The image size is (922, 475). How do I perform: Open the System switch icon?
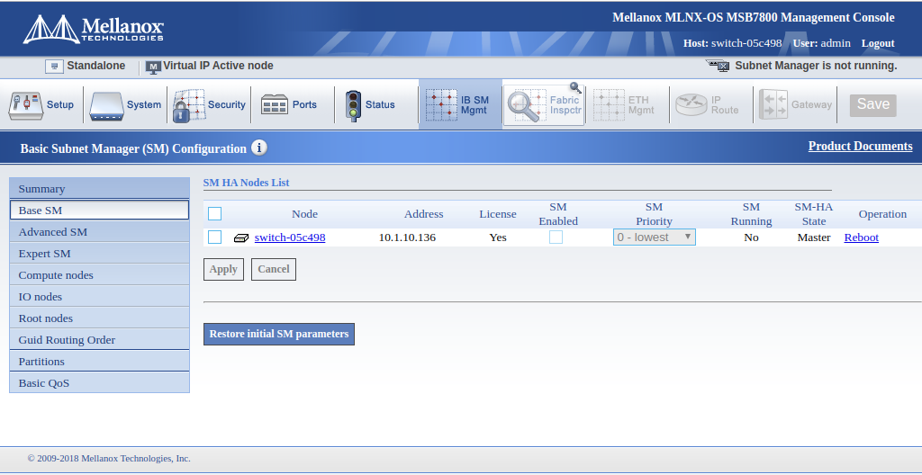click(x=106, y=105)
